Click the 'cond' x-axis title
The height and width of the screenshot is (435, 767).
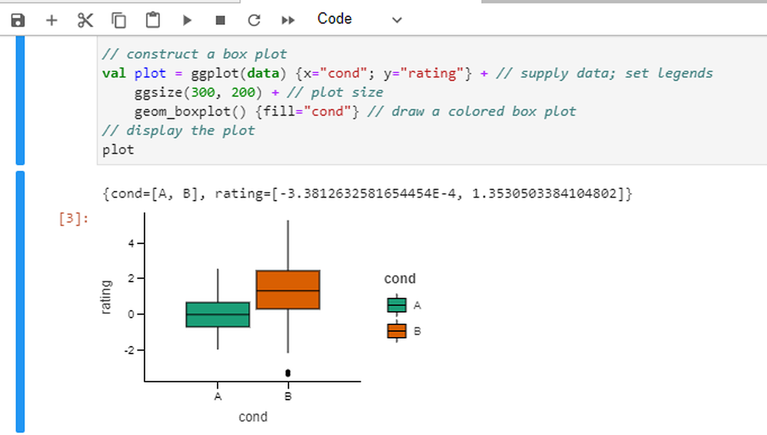[x=253, y=417]
